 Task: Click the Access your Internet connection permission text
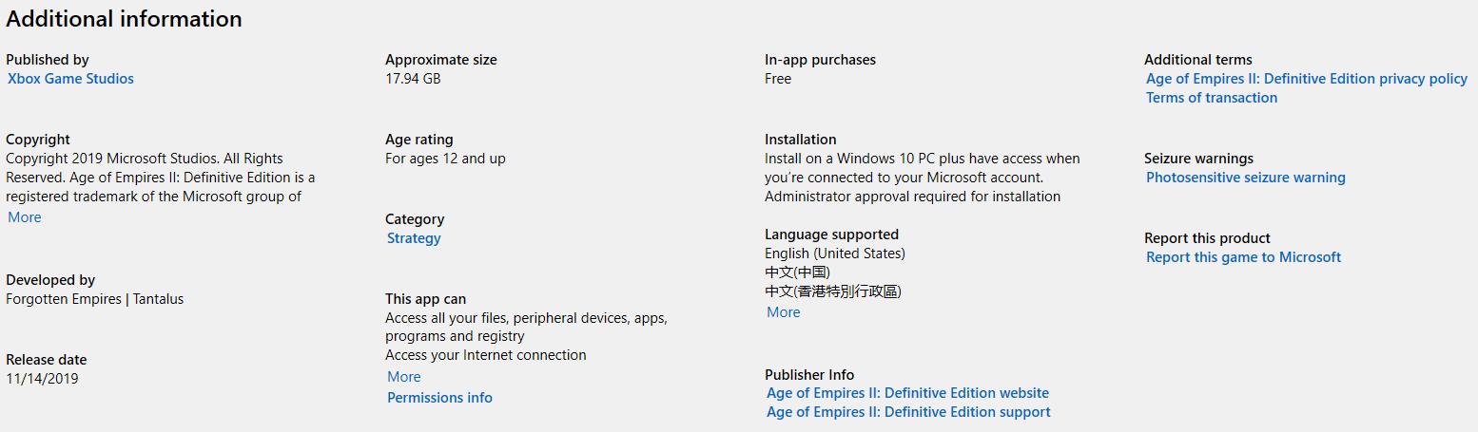485,355
